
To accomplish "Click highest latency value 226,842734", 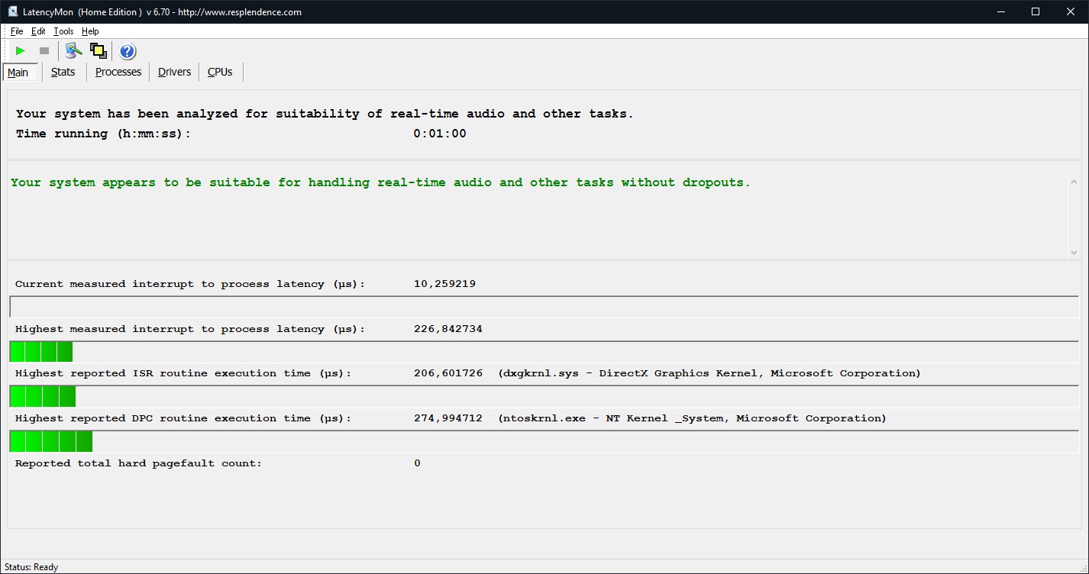I will pyautogui.click(x=448, y=329).
